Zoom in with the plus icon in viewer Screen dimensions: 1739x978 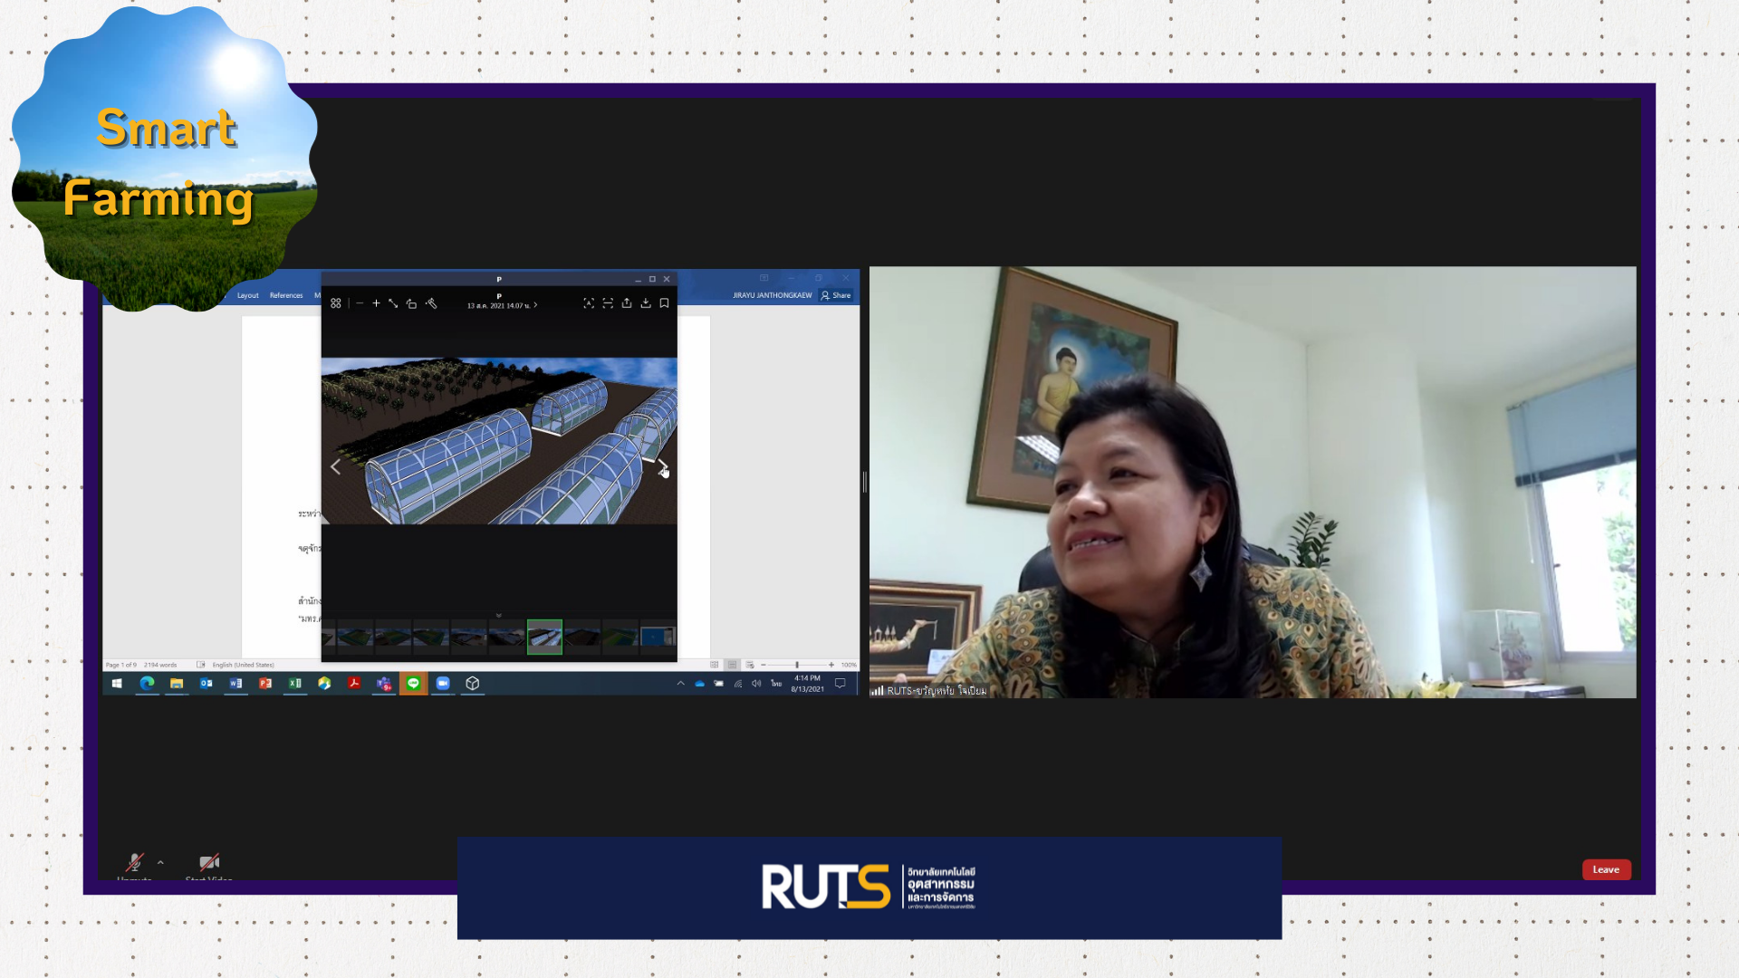[376, 304]
